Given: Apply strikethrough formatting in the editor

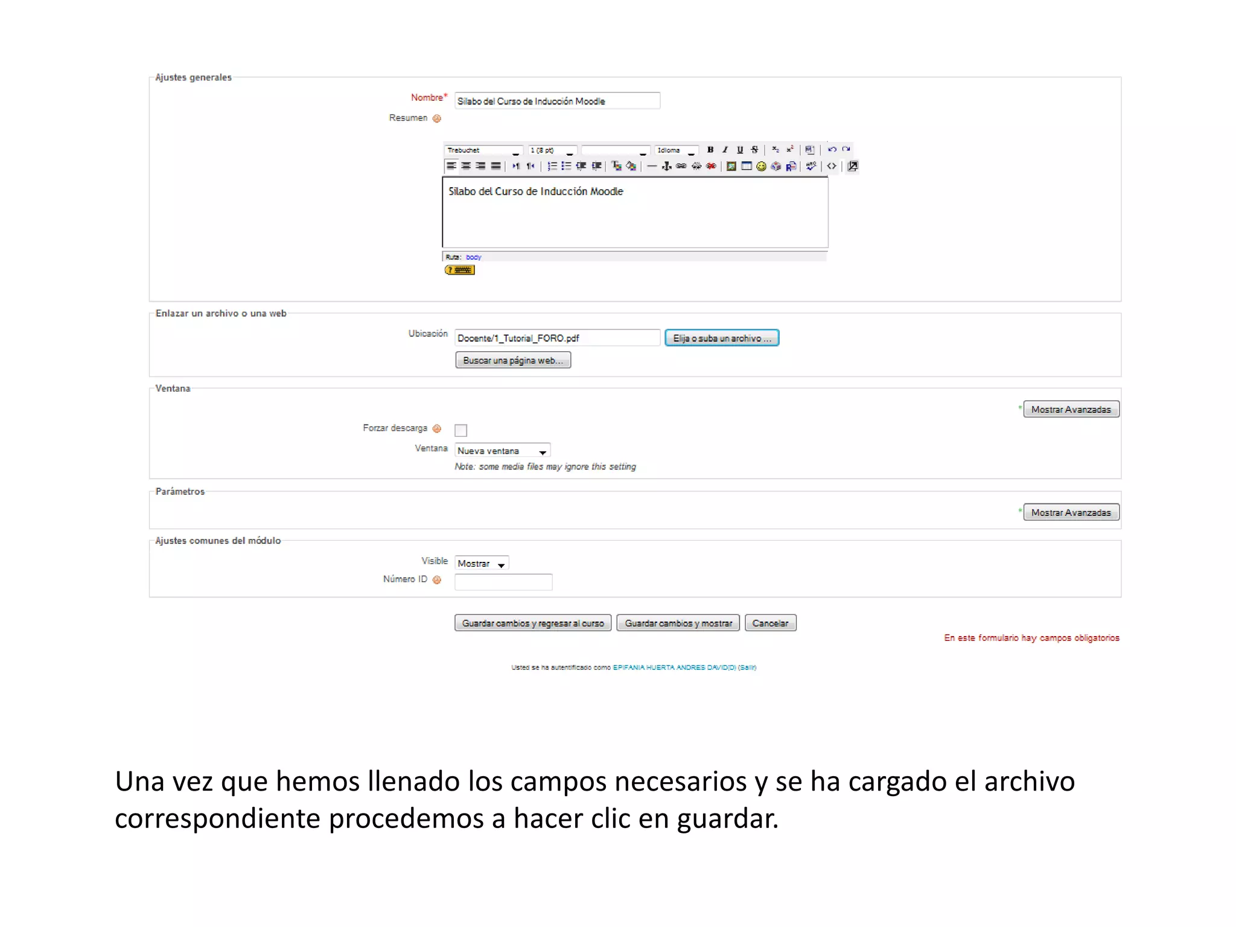Looking at the screenshot, I should [754, 150].
